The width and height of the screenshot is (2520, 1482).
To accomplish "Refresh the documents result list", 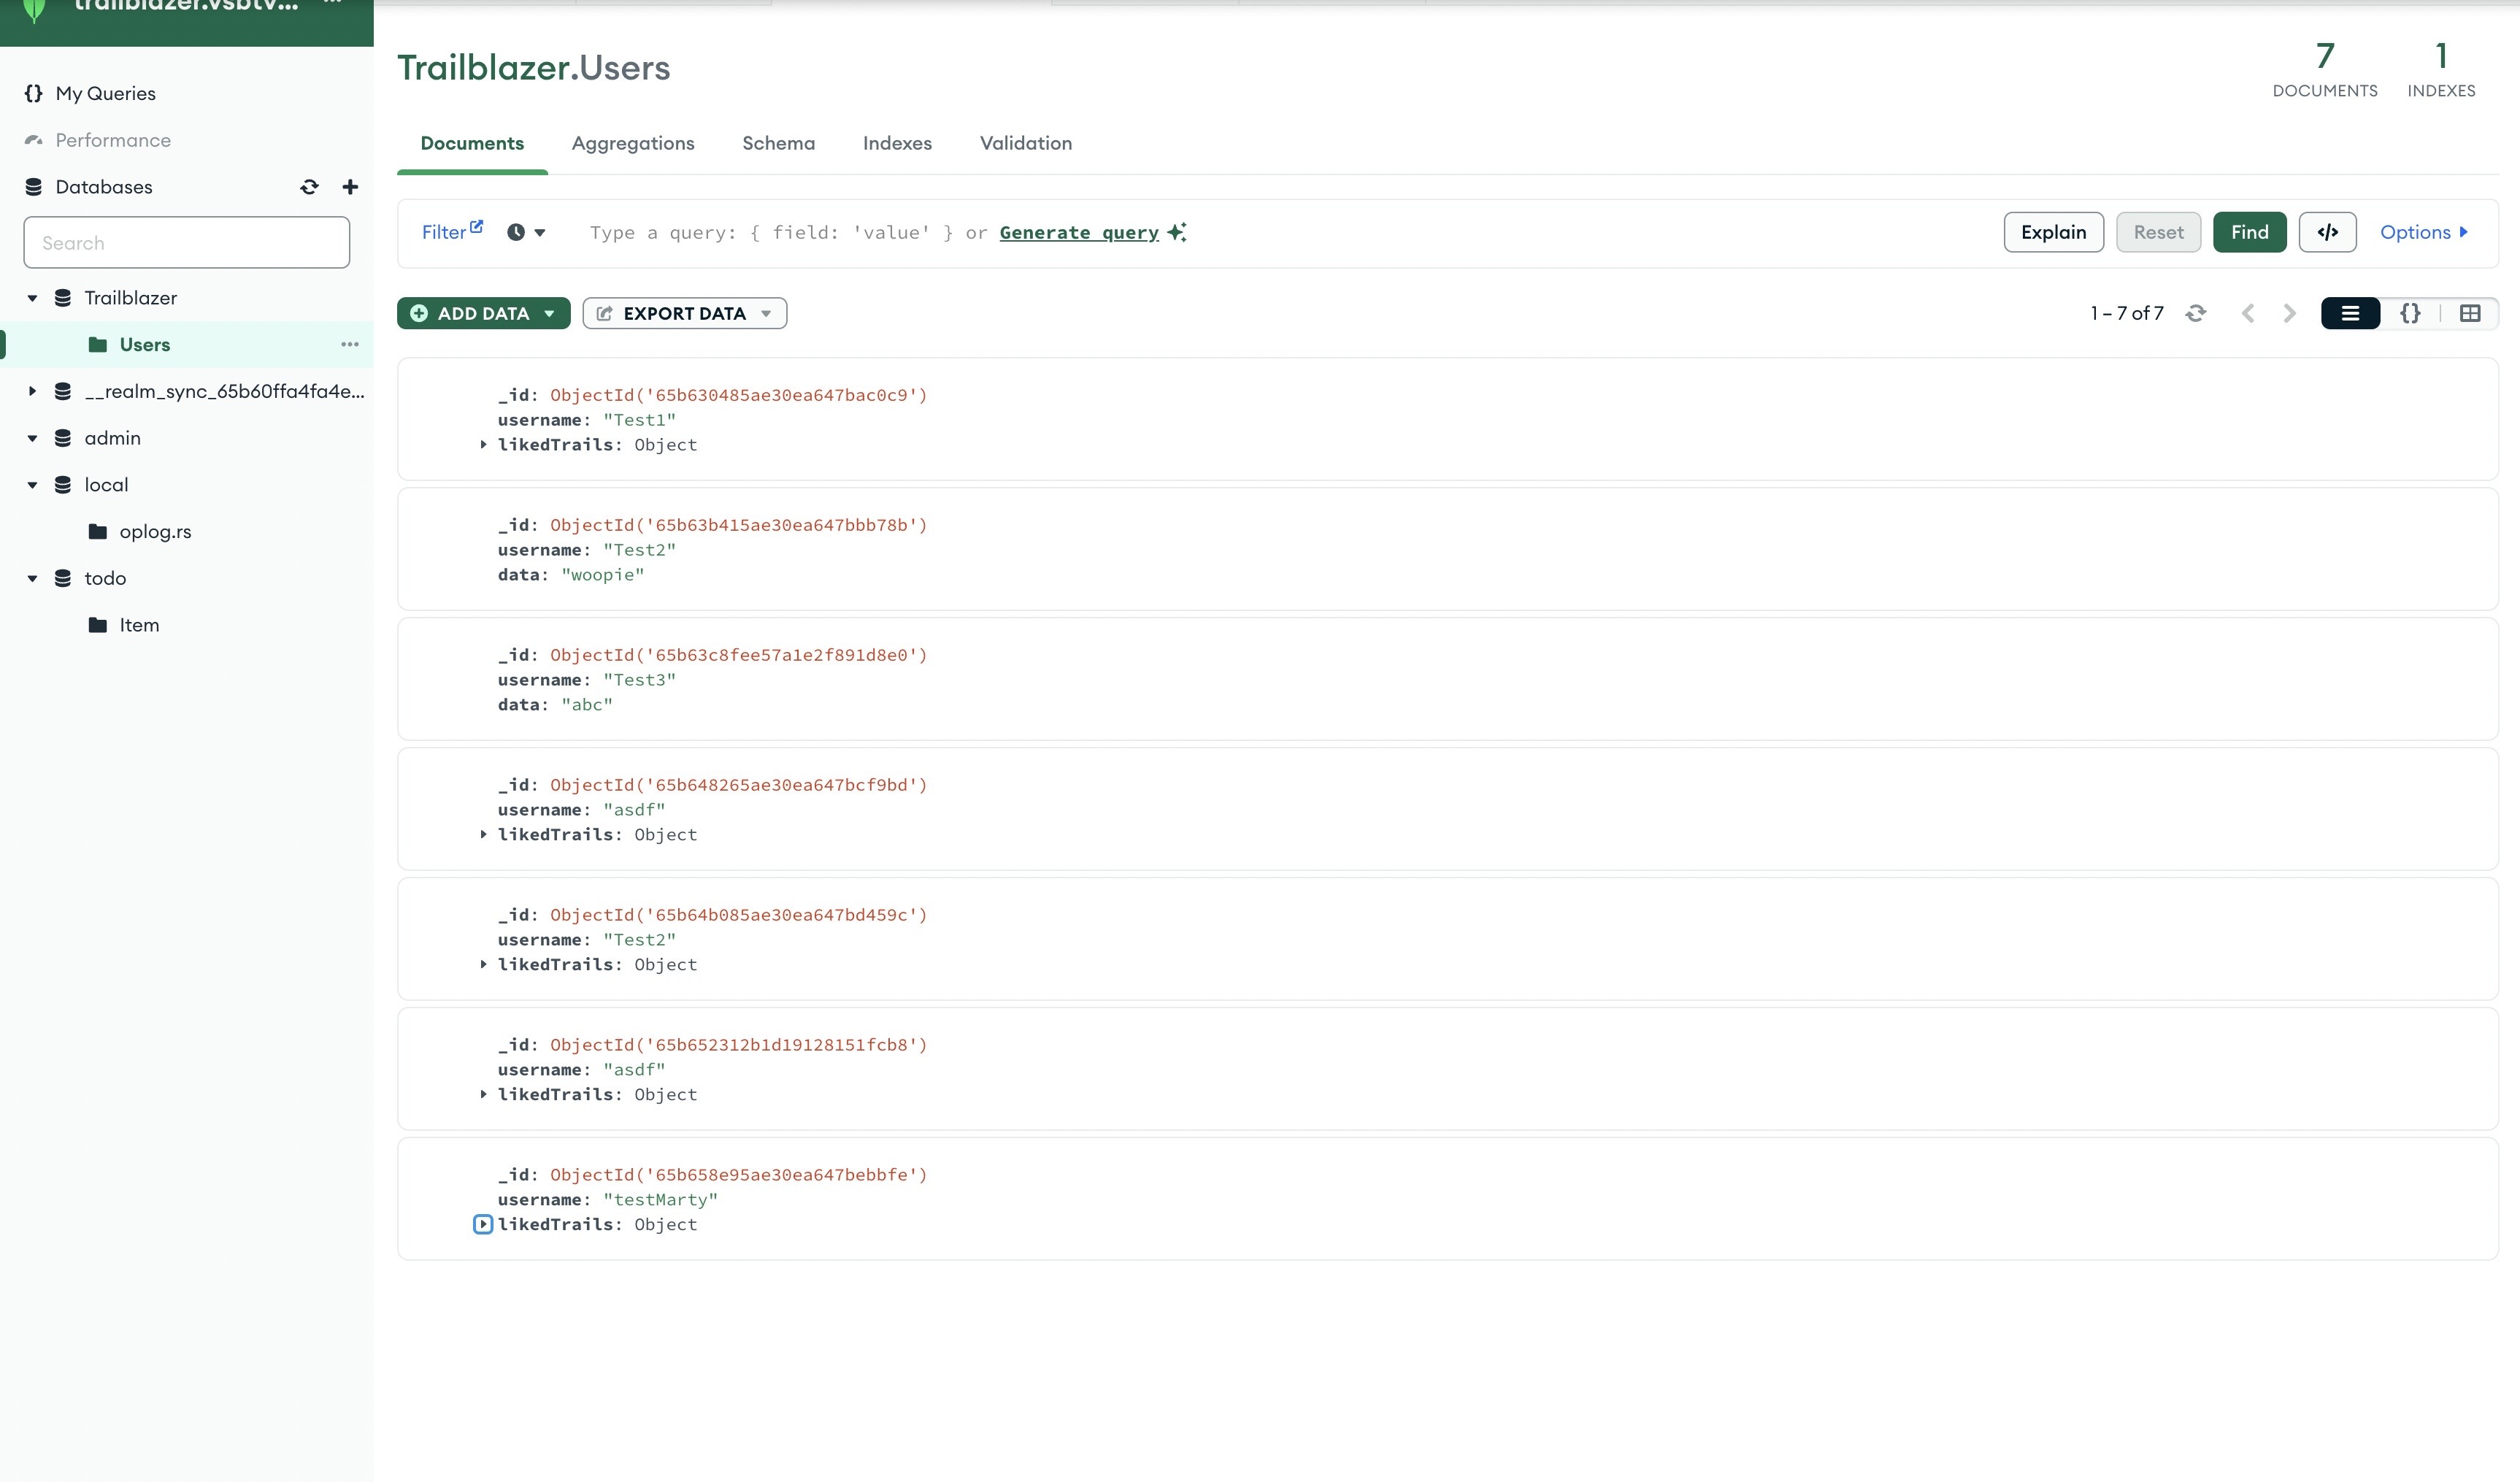I will point(2196,313).
